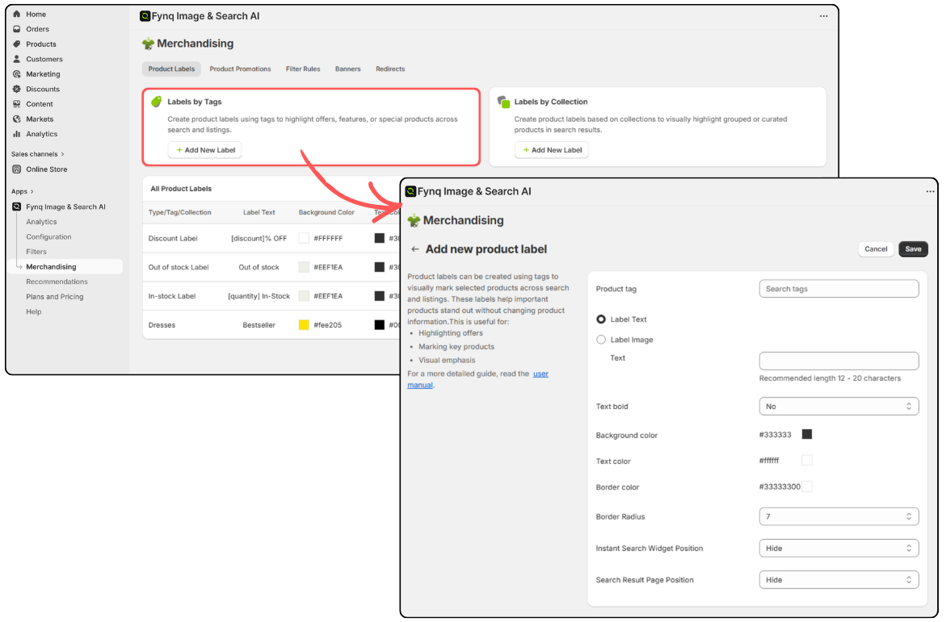
Task: Open Customers via its person icon
Action: coord(17,59)
